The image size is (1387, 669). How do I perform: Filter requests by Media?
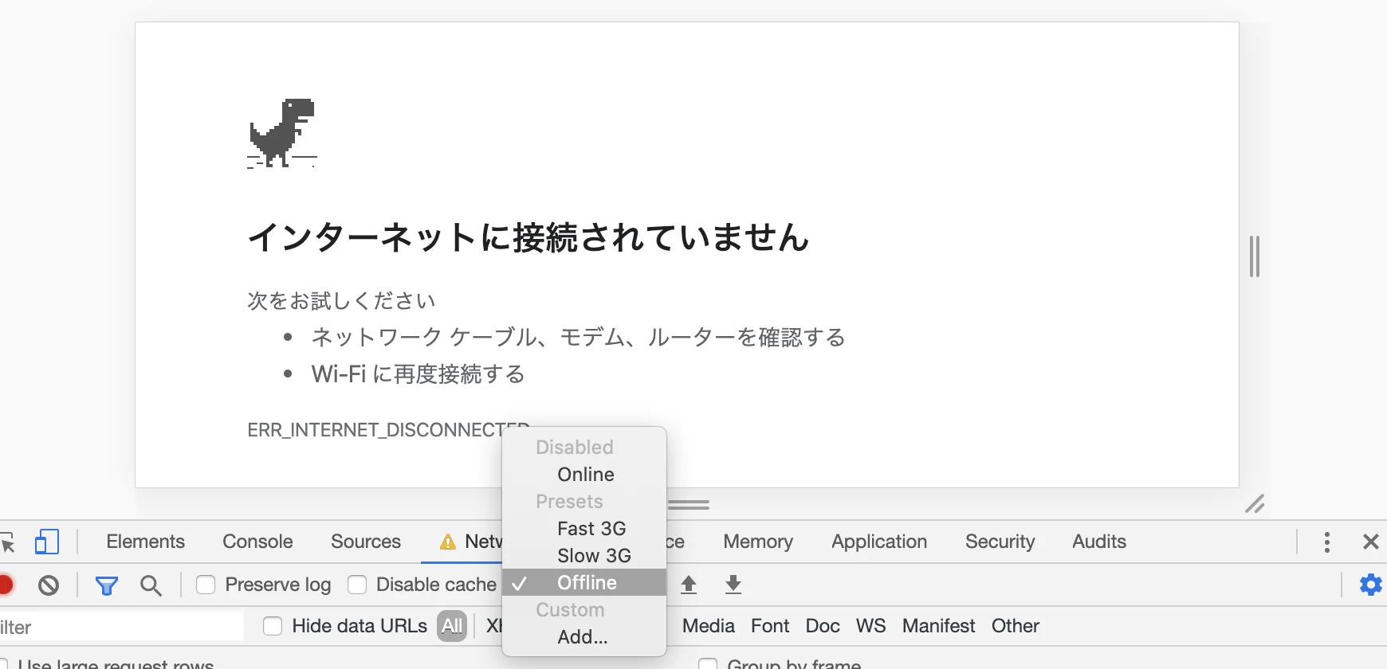click(x=709, y=626)
